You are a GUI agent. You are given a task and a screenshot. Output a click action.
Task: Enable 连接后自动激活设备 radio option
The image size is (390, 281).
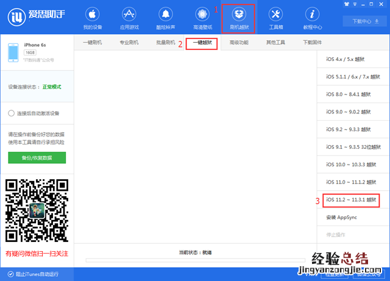11,113
